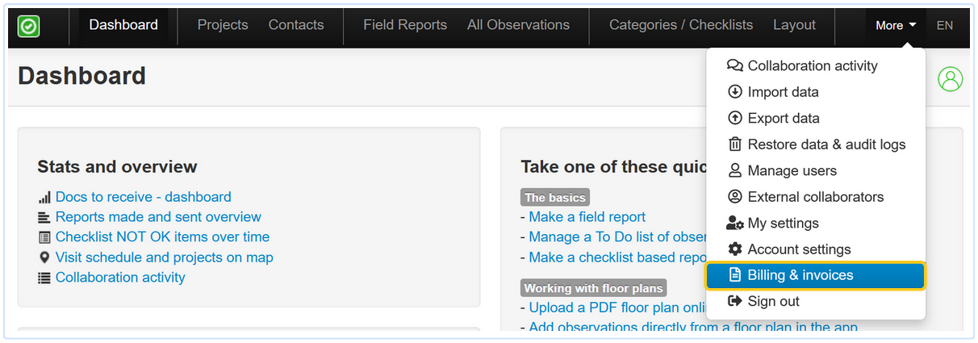
Task: Click the Collaboration activity speech bubble icon
Action: pyautogui.click(x=734, y=66)
